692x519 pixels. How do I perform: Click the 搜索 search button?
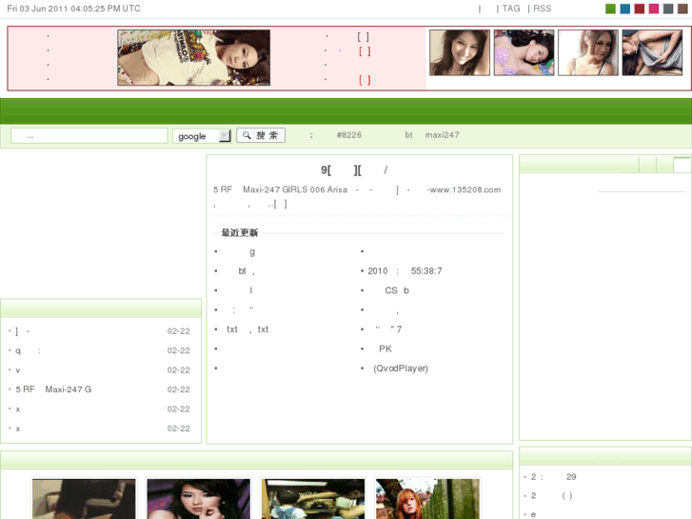261,135
